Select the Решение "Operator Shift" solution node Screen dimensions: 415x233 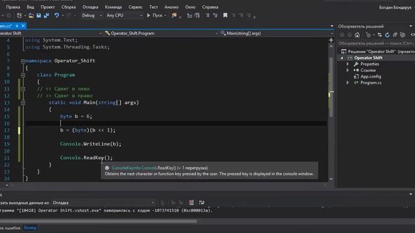[x=379, y=52]
